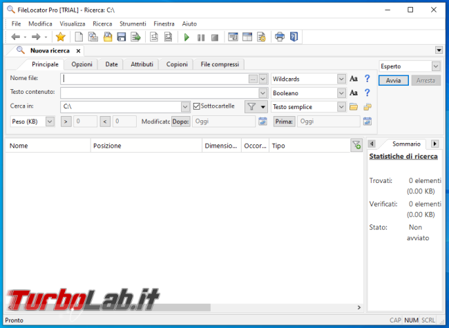The width and height of the screenshot is (449, 328).
Task: Start search with green play icon
Action: 187,37
